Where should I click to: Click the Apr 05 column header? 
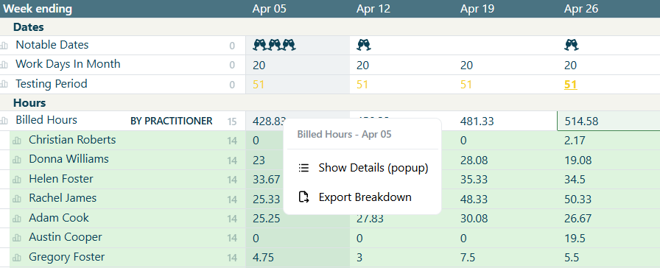270,9
